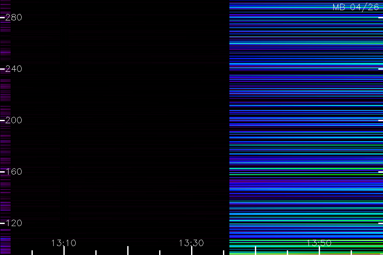The image size is (383, 255).
Task: Click the 120 frequency axis label
Action: tap(14, 223)
